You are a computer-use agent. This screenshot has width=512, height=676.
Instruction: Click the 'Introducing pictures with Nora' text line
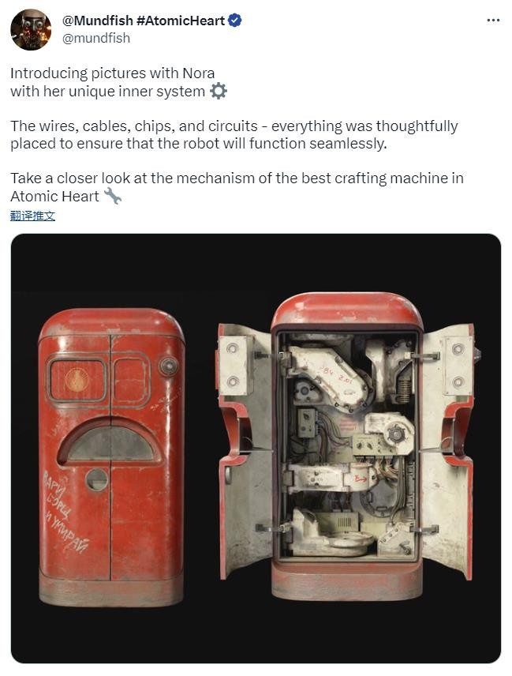112,73
